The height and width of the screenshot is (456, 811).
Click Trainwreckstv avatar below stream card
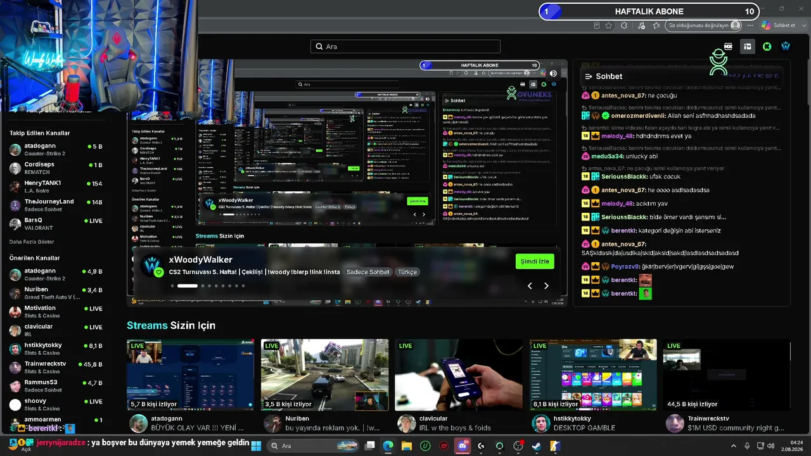tap(675, 423)
